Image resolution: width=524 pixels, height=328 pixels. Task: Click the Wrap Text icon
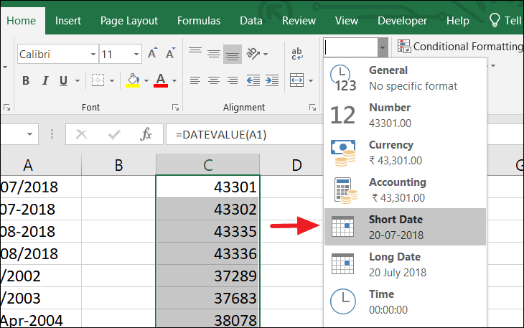click(x=296, y=54)
